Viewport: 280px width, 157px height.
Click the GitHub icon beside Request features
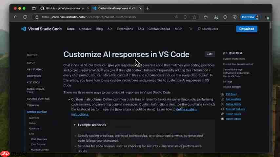pos(222,109)
